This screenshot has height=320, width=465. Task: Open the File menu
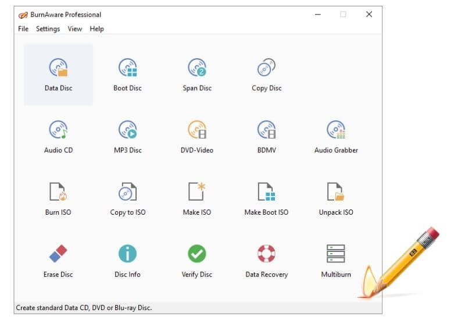point(23,29)
